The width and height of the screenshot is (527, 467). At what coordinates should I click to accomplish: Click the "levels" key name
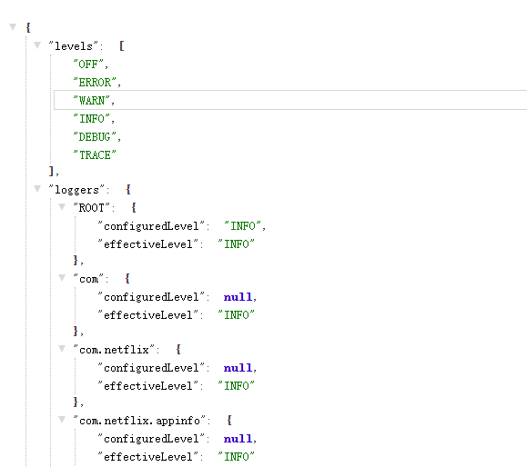[73, 46]
